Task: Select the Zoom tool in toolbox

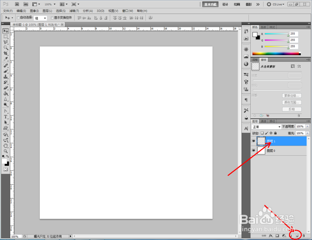Action: (6, 151)
